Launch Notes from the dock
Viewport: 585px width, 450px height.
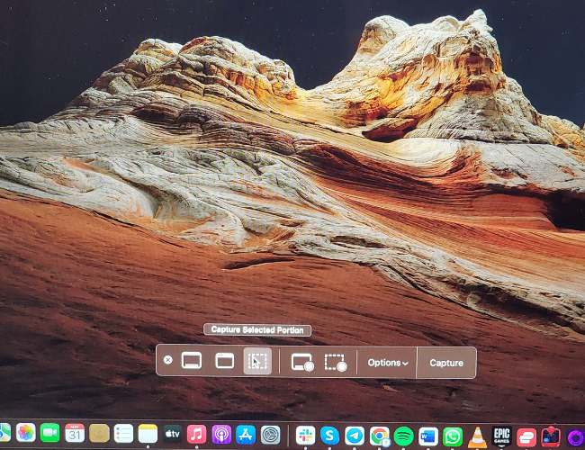(x=148, y=434)
